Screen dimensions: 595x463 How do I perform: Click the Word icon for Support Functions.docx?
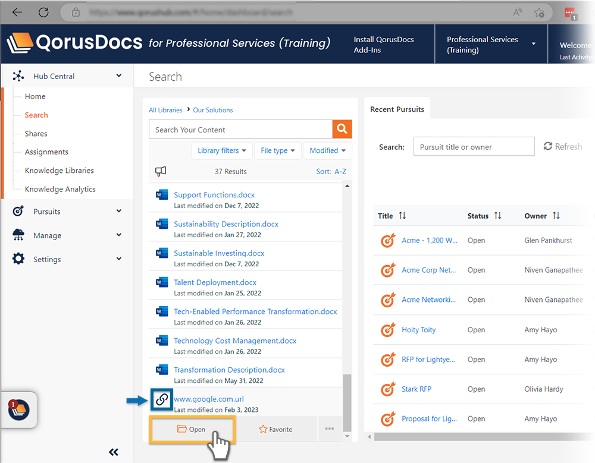tap(162, 195)
